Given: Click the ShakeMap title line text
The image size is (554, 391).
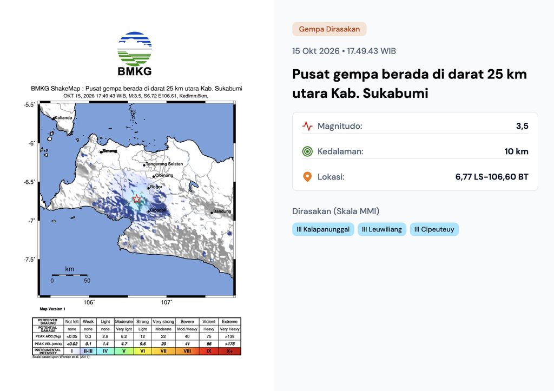Looking at the screenshot, I should click(136, 89).
